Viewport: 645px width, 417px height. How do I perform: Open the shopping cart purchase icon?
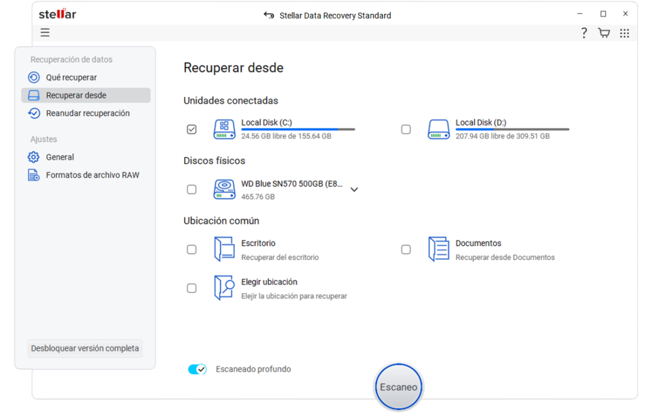(x=604, y=33)
